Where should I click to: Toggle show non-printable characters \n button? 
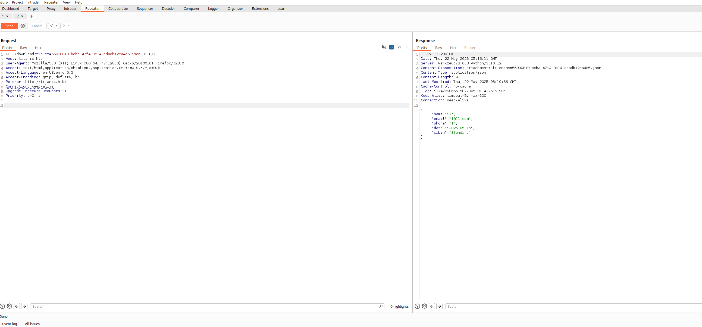coord(399,47)
